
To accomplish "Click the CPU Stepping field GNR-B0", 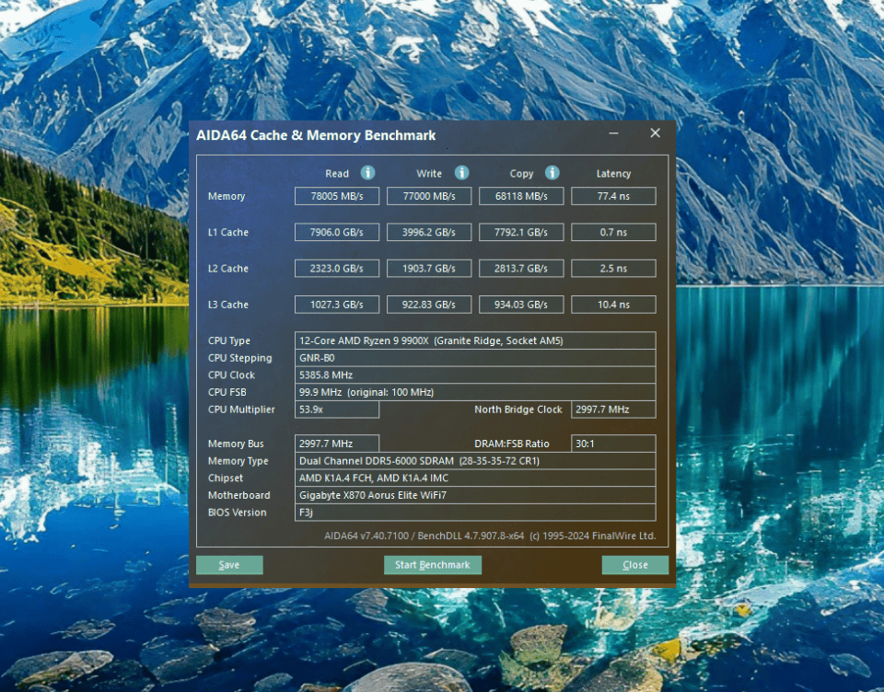I will [475, 358].
